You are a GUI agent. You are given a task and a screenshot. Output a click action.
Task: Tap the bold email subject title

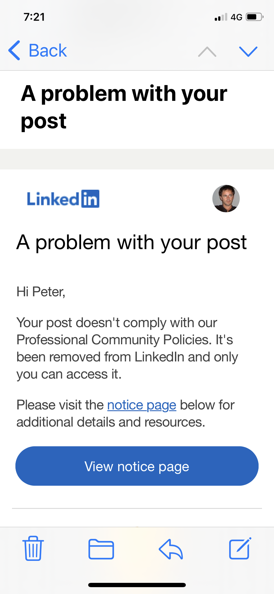124,107
